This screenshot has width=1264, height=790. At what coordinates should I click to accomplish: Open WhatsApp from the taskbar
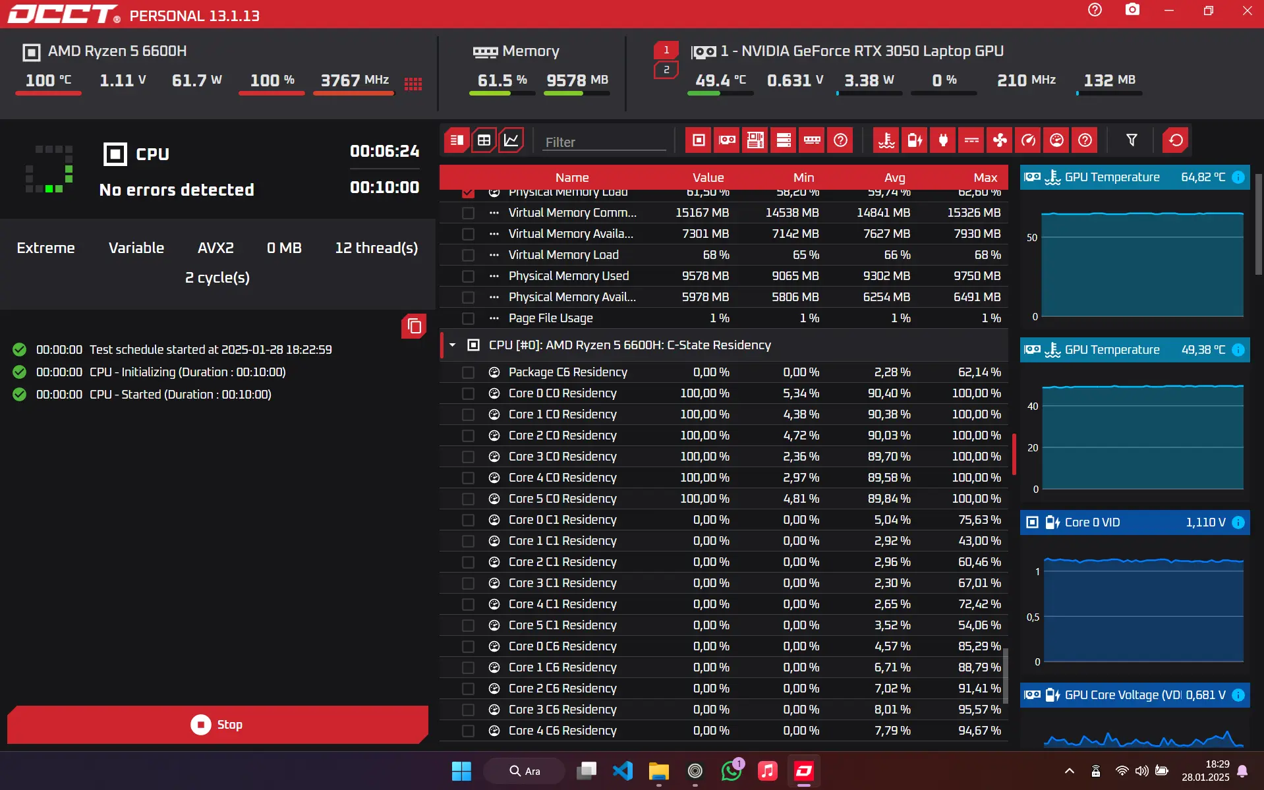point(732,771)
